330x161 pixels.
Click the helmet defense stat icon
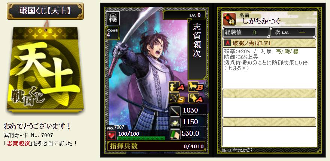(x=175, y=123)
